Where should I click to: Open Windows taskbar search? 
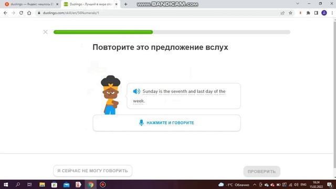coord(18,184)
